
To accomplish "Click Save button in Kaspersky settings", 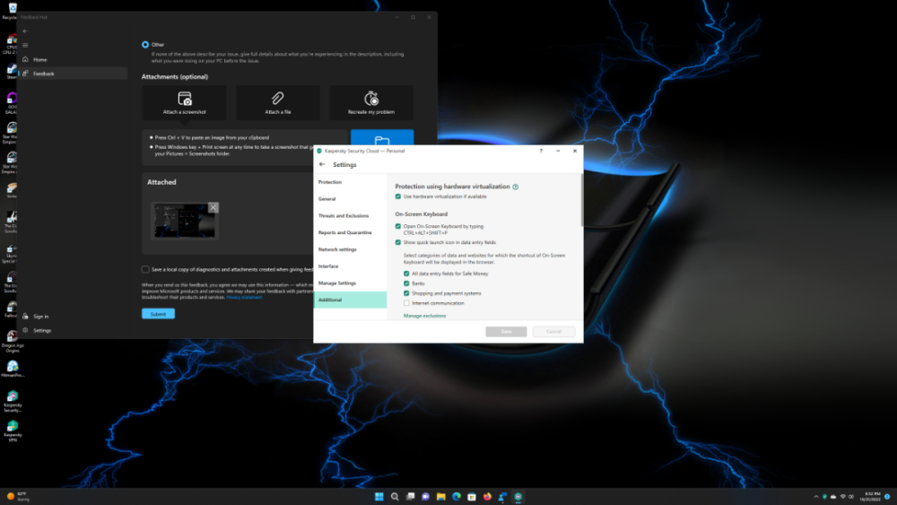I will [506, 332].
